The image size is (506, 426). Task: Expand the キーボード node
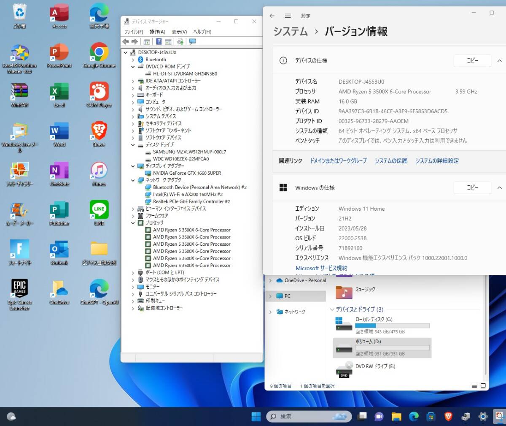(133, 95)
